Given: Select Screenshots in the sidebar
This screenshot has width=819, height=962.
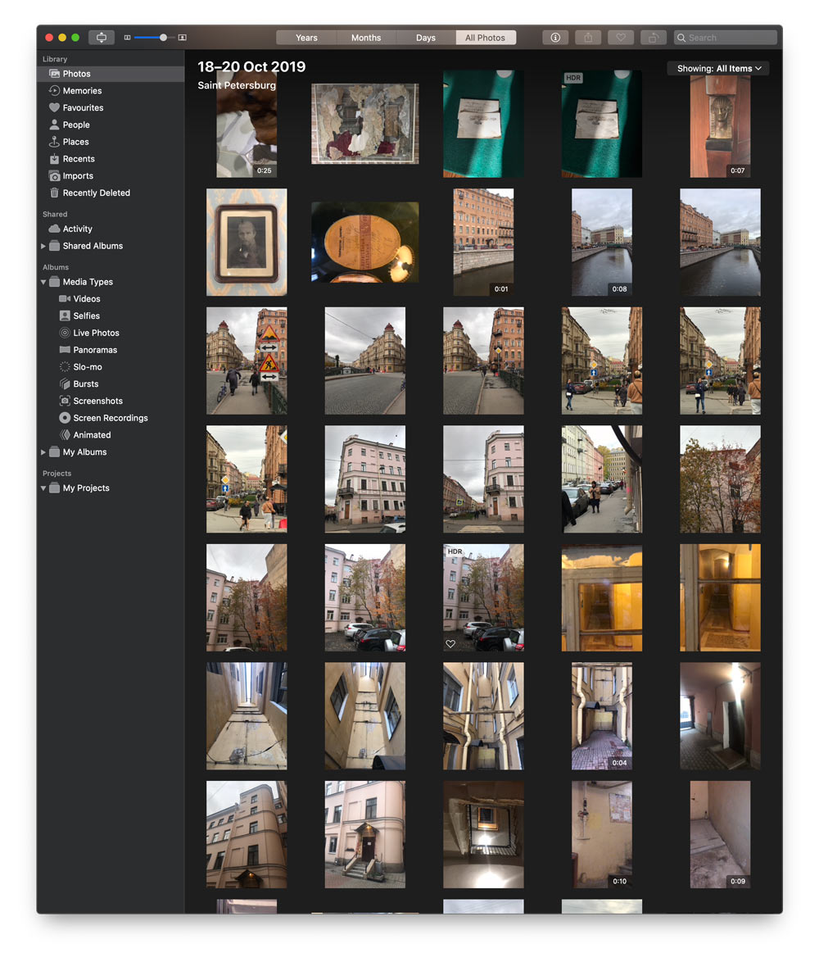Looking at the screenshot, I should 97,401.
